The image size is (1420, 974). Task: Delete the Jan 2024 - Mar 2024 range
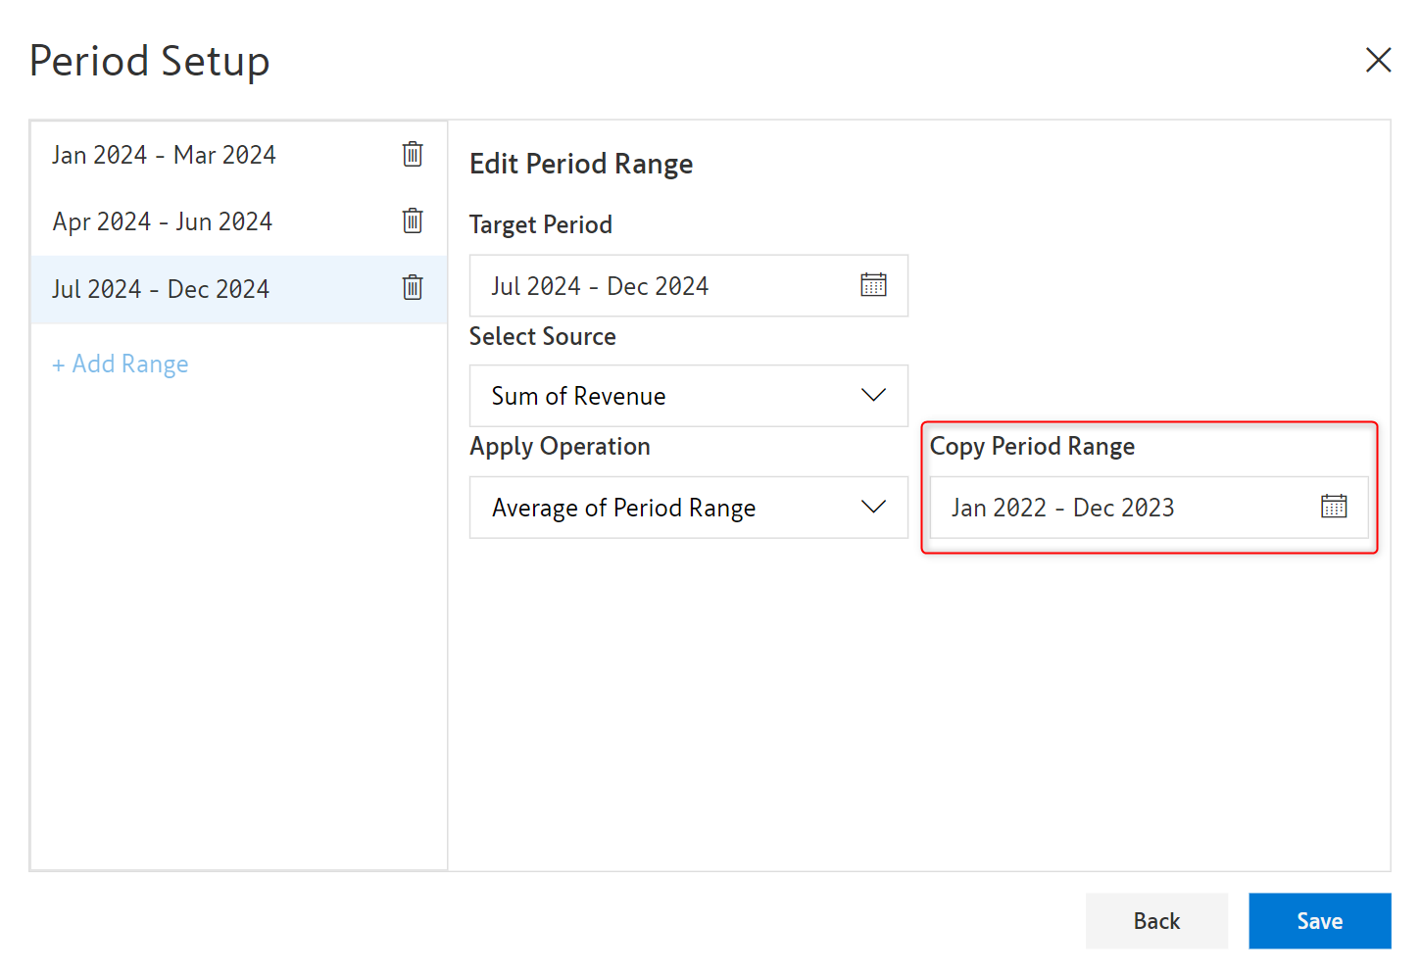[413, 154]
